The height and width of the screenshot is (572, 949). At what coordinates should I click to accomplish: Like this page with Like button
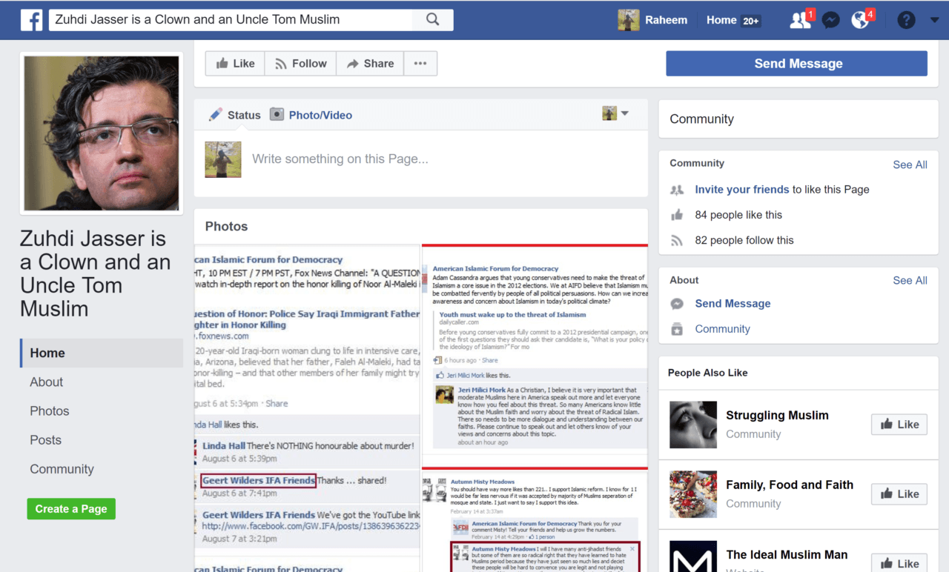pyautogui.click(x=235, y=64)
